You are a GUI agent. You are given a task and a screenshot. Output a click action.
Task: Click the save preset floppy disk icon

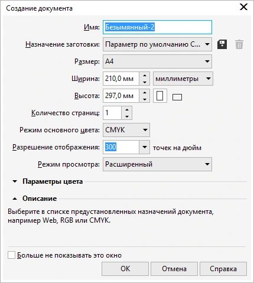click(x=222, y=44)
